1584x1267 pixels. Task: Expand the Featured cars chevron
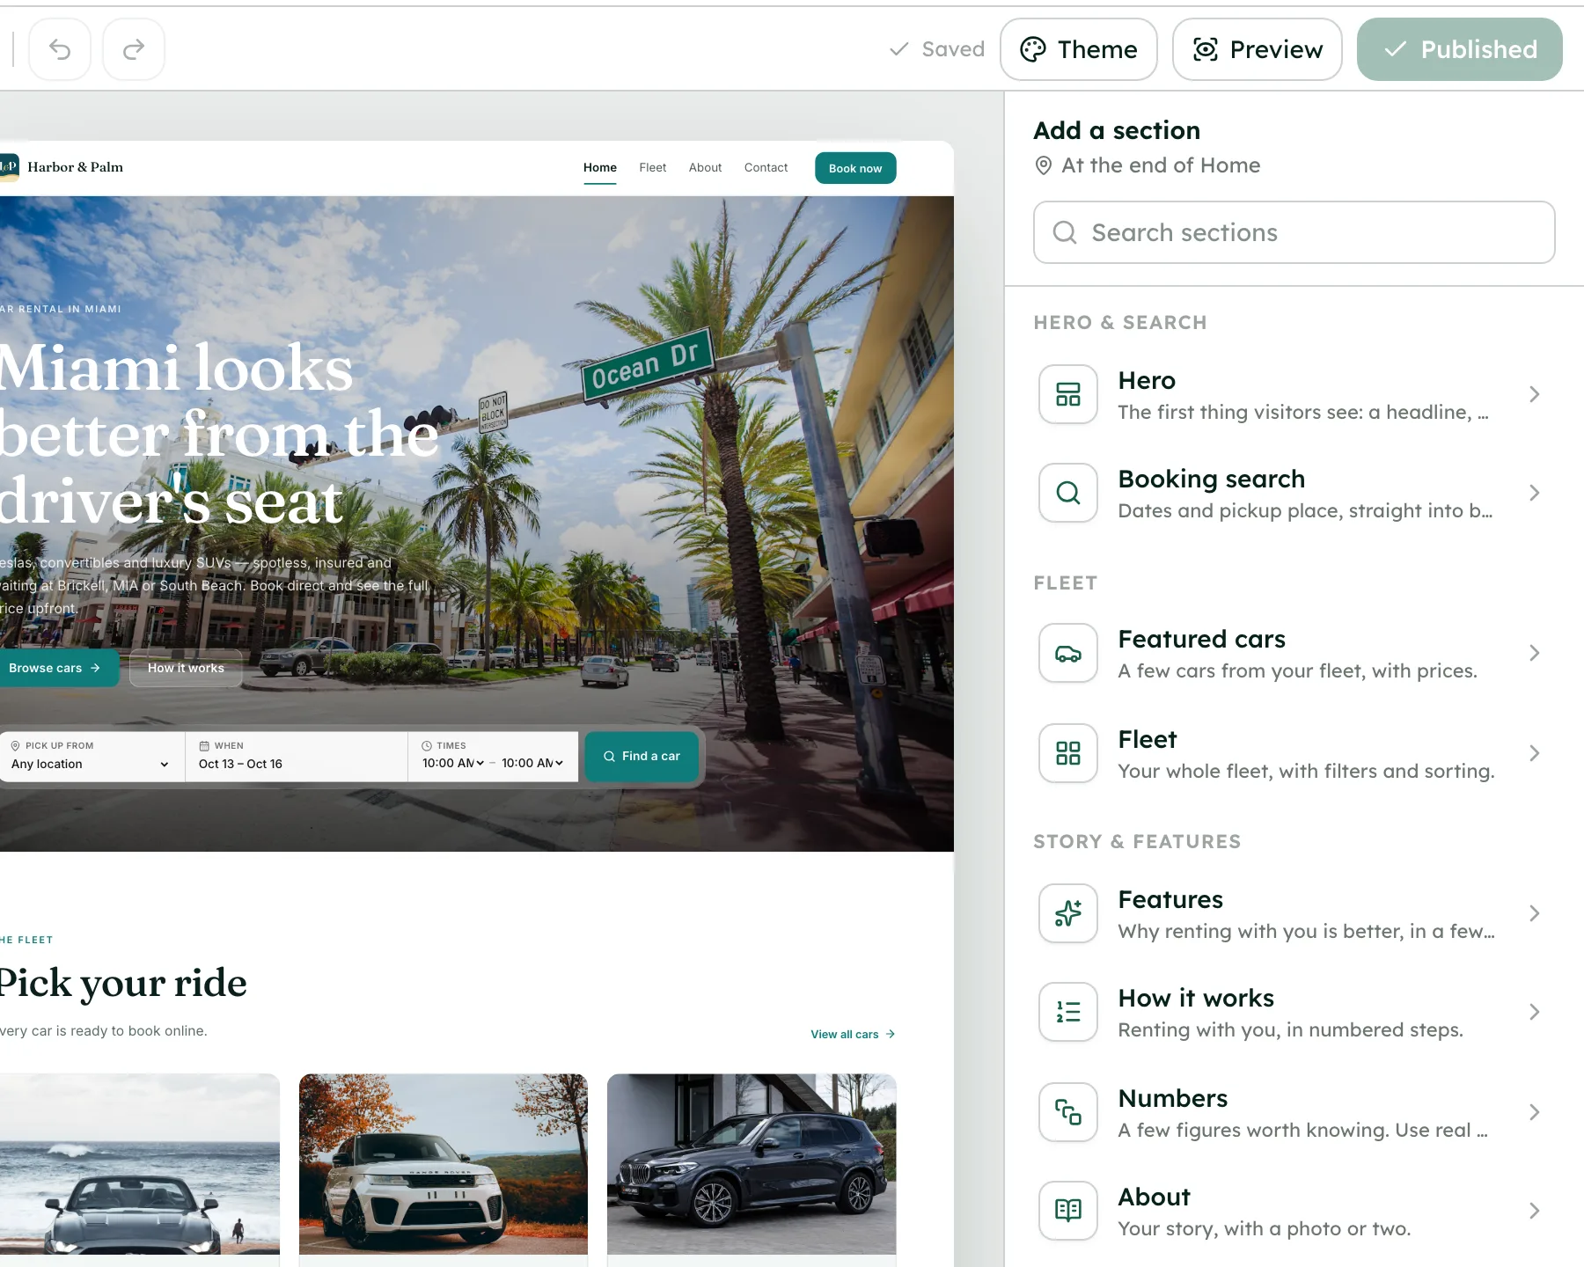tap(1534, 653)
